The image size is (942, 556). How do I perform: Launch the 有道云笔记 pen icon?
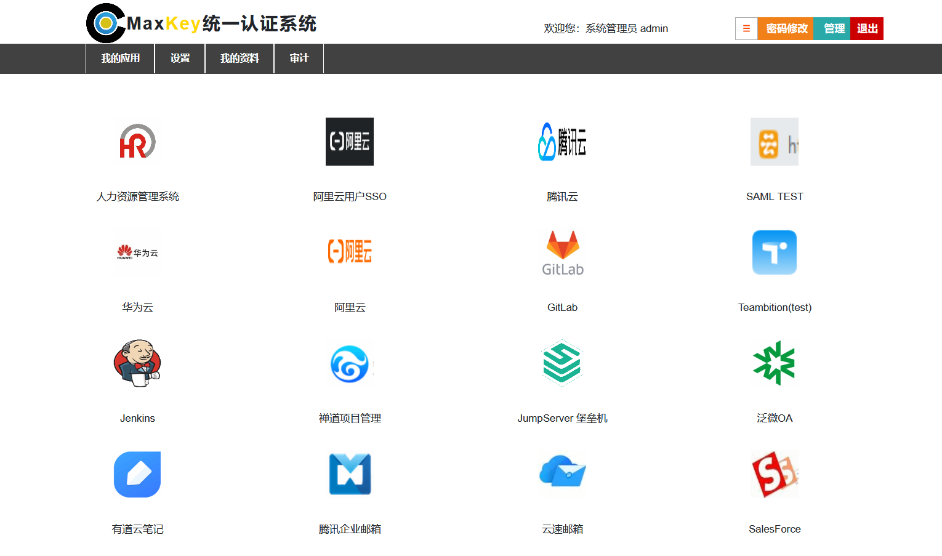pos(137,474)
